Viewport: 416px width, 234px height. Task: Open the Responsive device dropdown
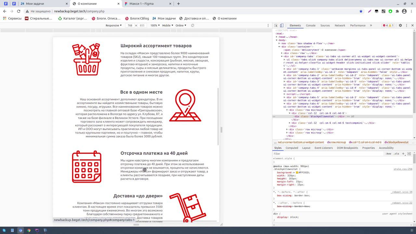114,25
